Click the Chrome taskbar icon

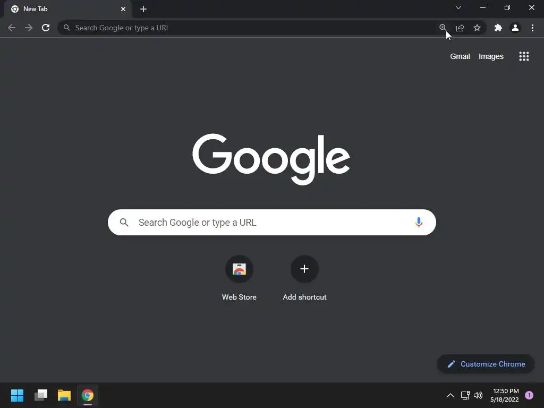tap(88, 395)
